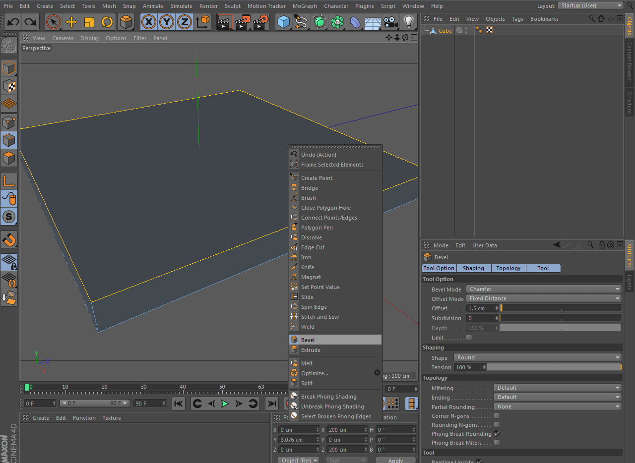Viewport: 635px width, 463px height.
Task: Choose Extrude from the context menu
Action: (x=311, y=350)
